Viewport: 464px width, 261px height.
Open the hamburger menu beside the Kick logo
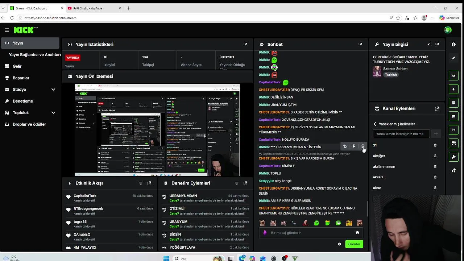(7, 30)
